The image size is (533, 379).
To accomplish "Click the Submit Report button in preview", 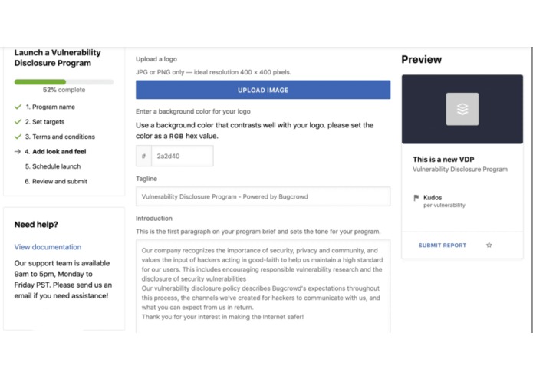I will coord(443,246).
